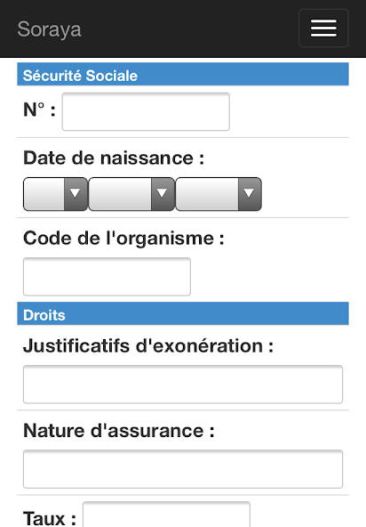Click the arrow icon on the third date selector
The height and width of the screenshot is (527, 366).
(x=250, y=194)
